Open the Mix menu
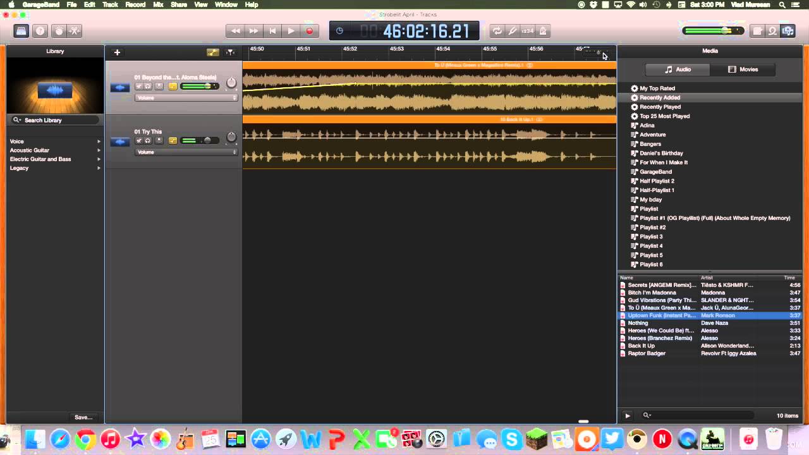The image size is (809, 455). click(x=158, y=4)
